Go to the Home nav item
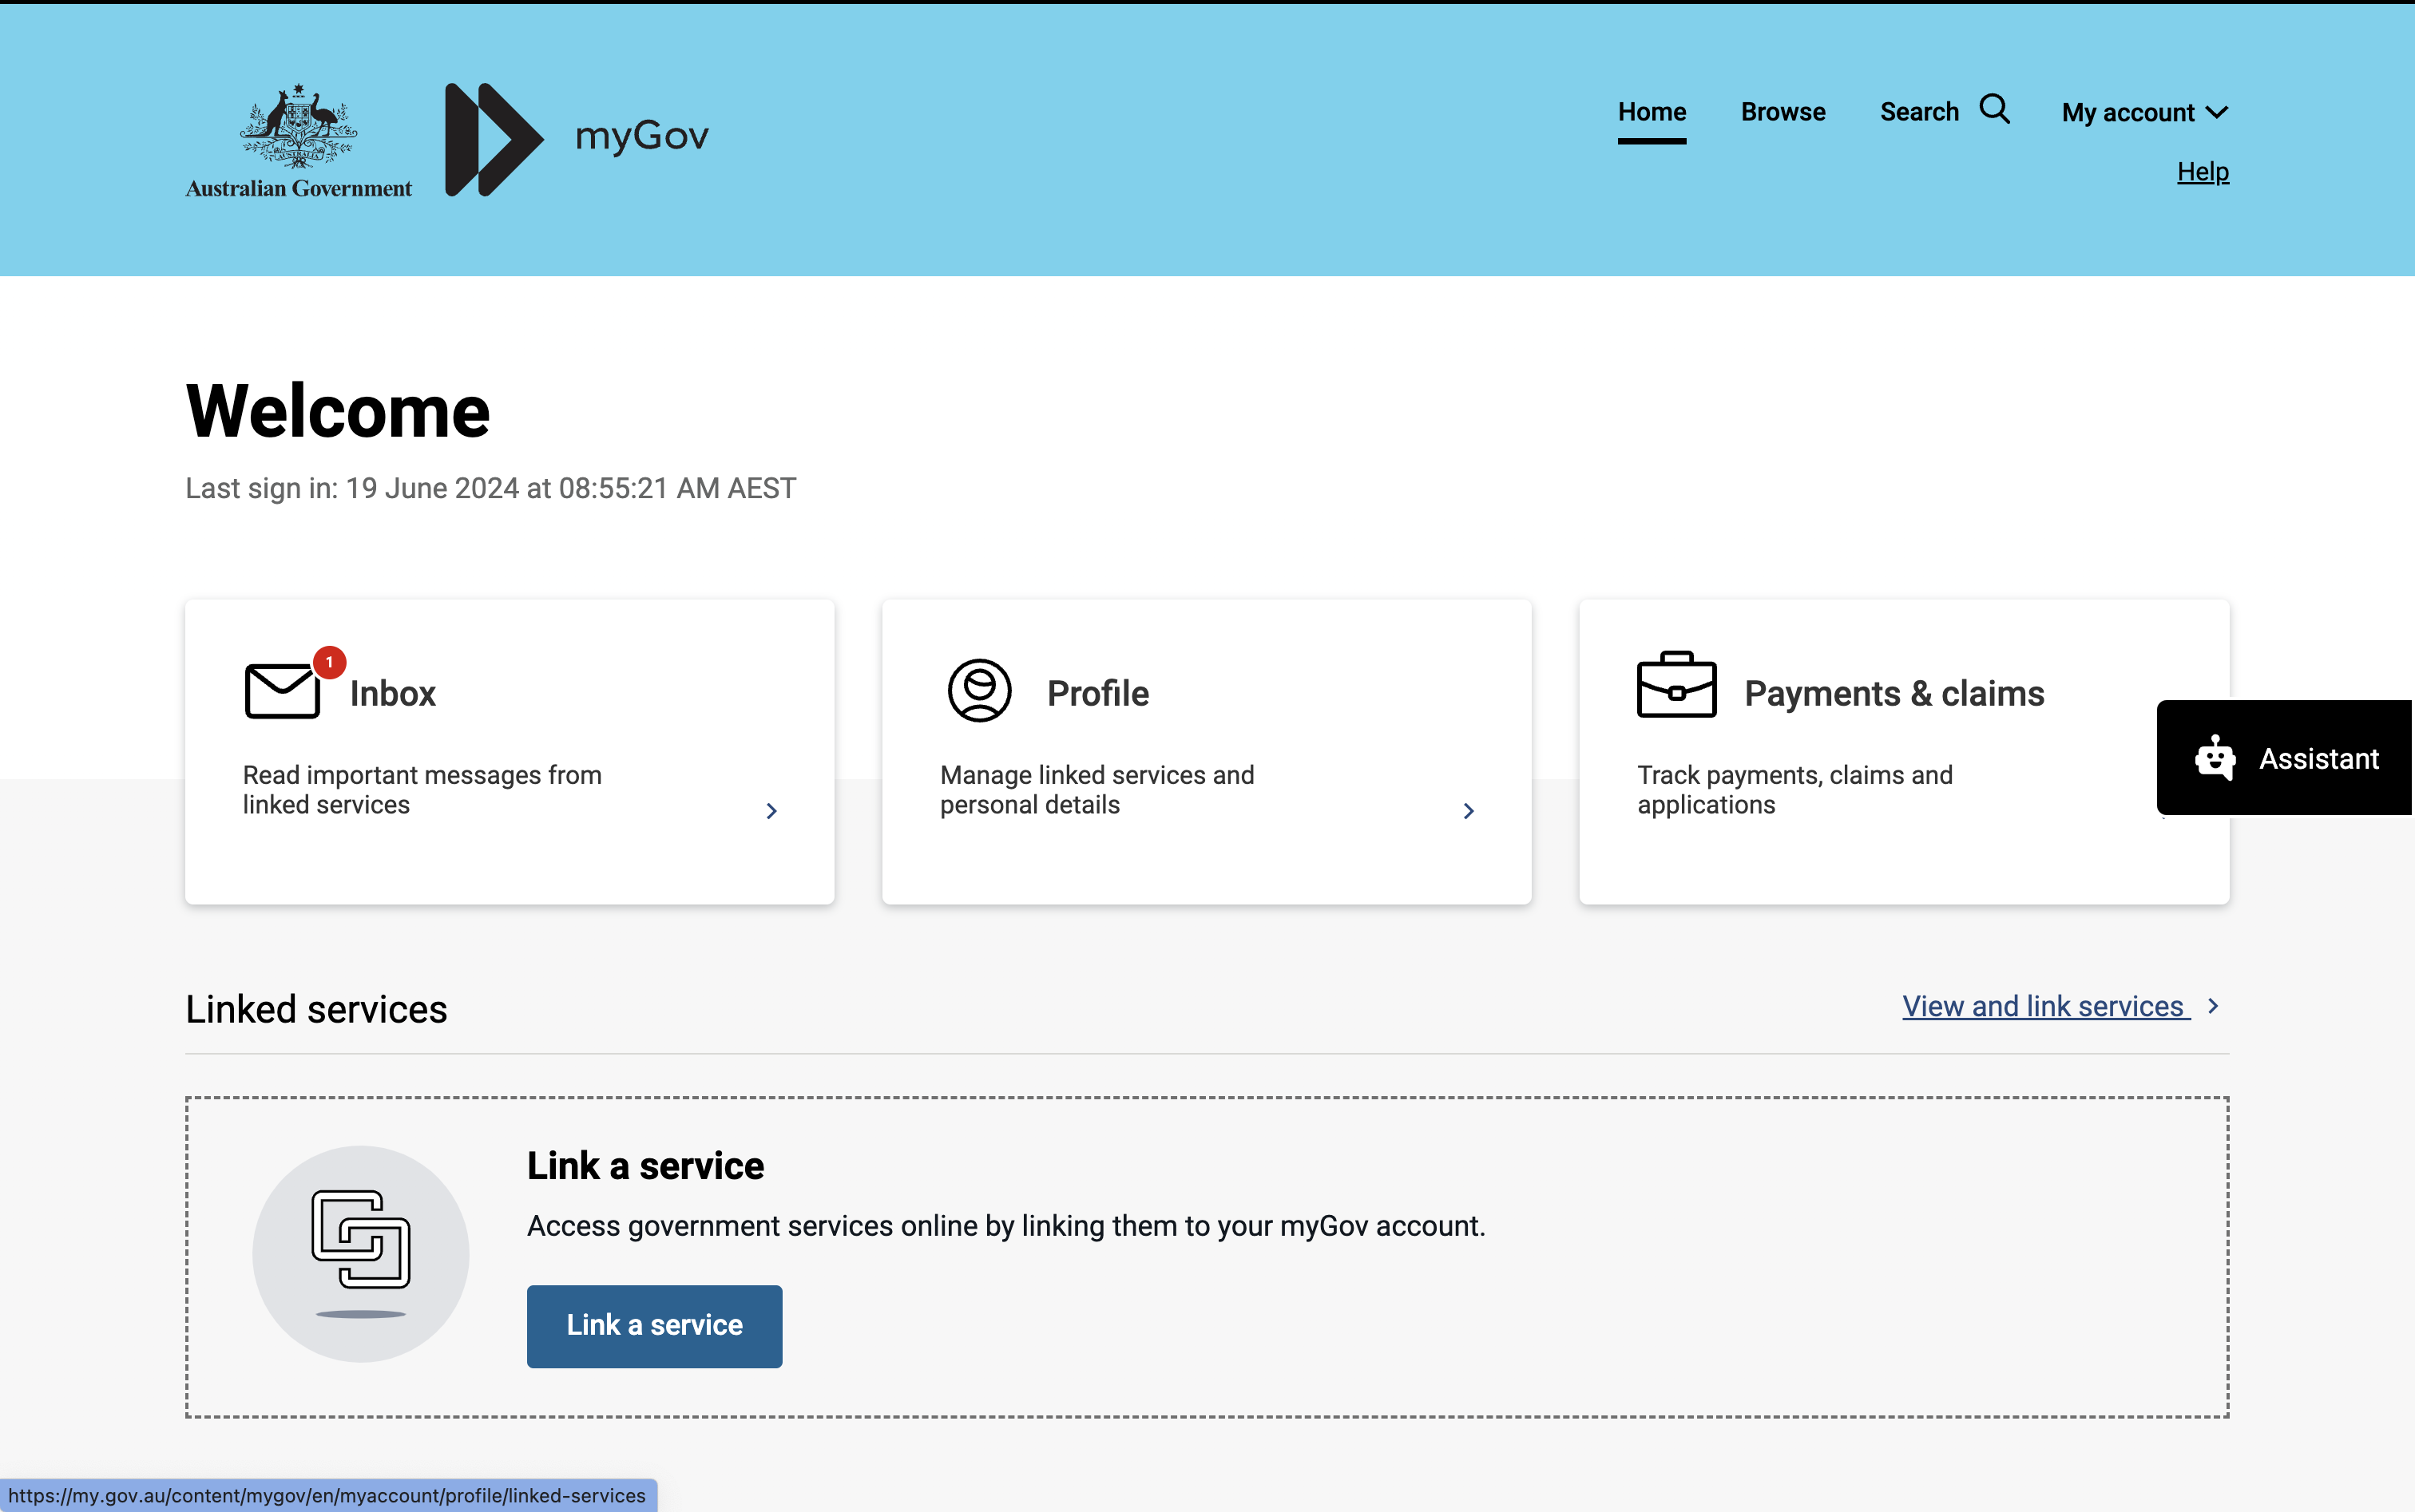Viewport: 2415px width, 1512px height. [x=1652, y=112]
